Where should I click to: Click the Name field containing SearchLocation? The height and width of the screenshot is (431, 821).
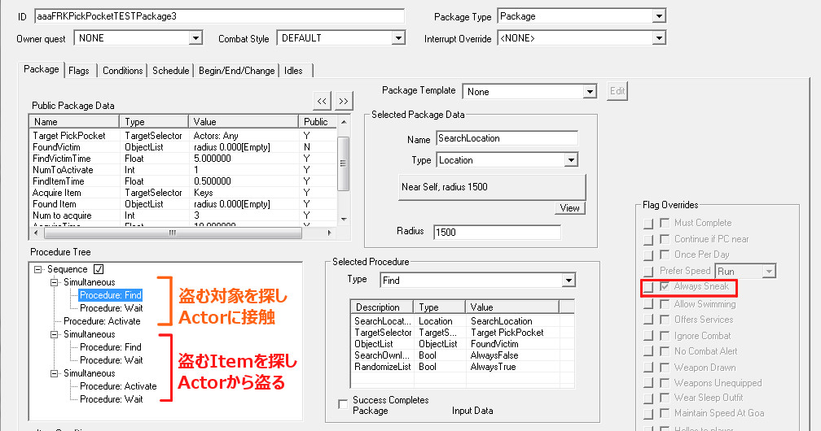507,138
